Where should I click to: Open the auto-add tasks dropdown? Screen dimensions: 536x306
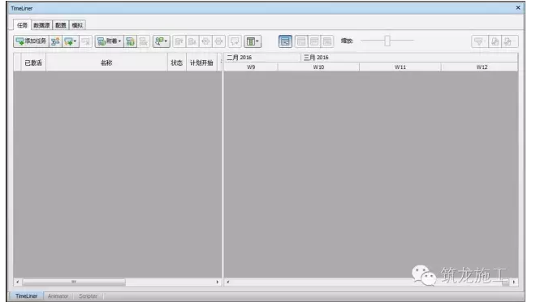pyautogui.click(x=71, y=41)
